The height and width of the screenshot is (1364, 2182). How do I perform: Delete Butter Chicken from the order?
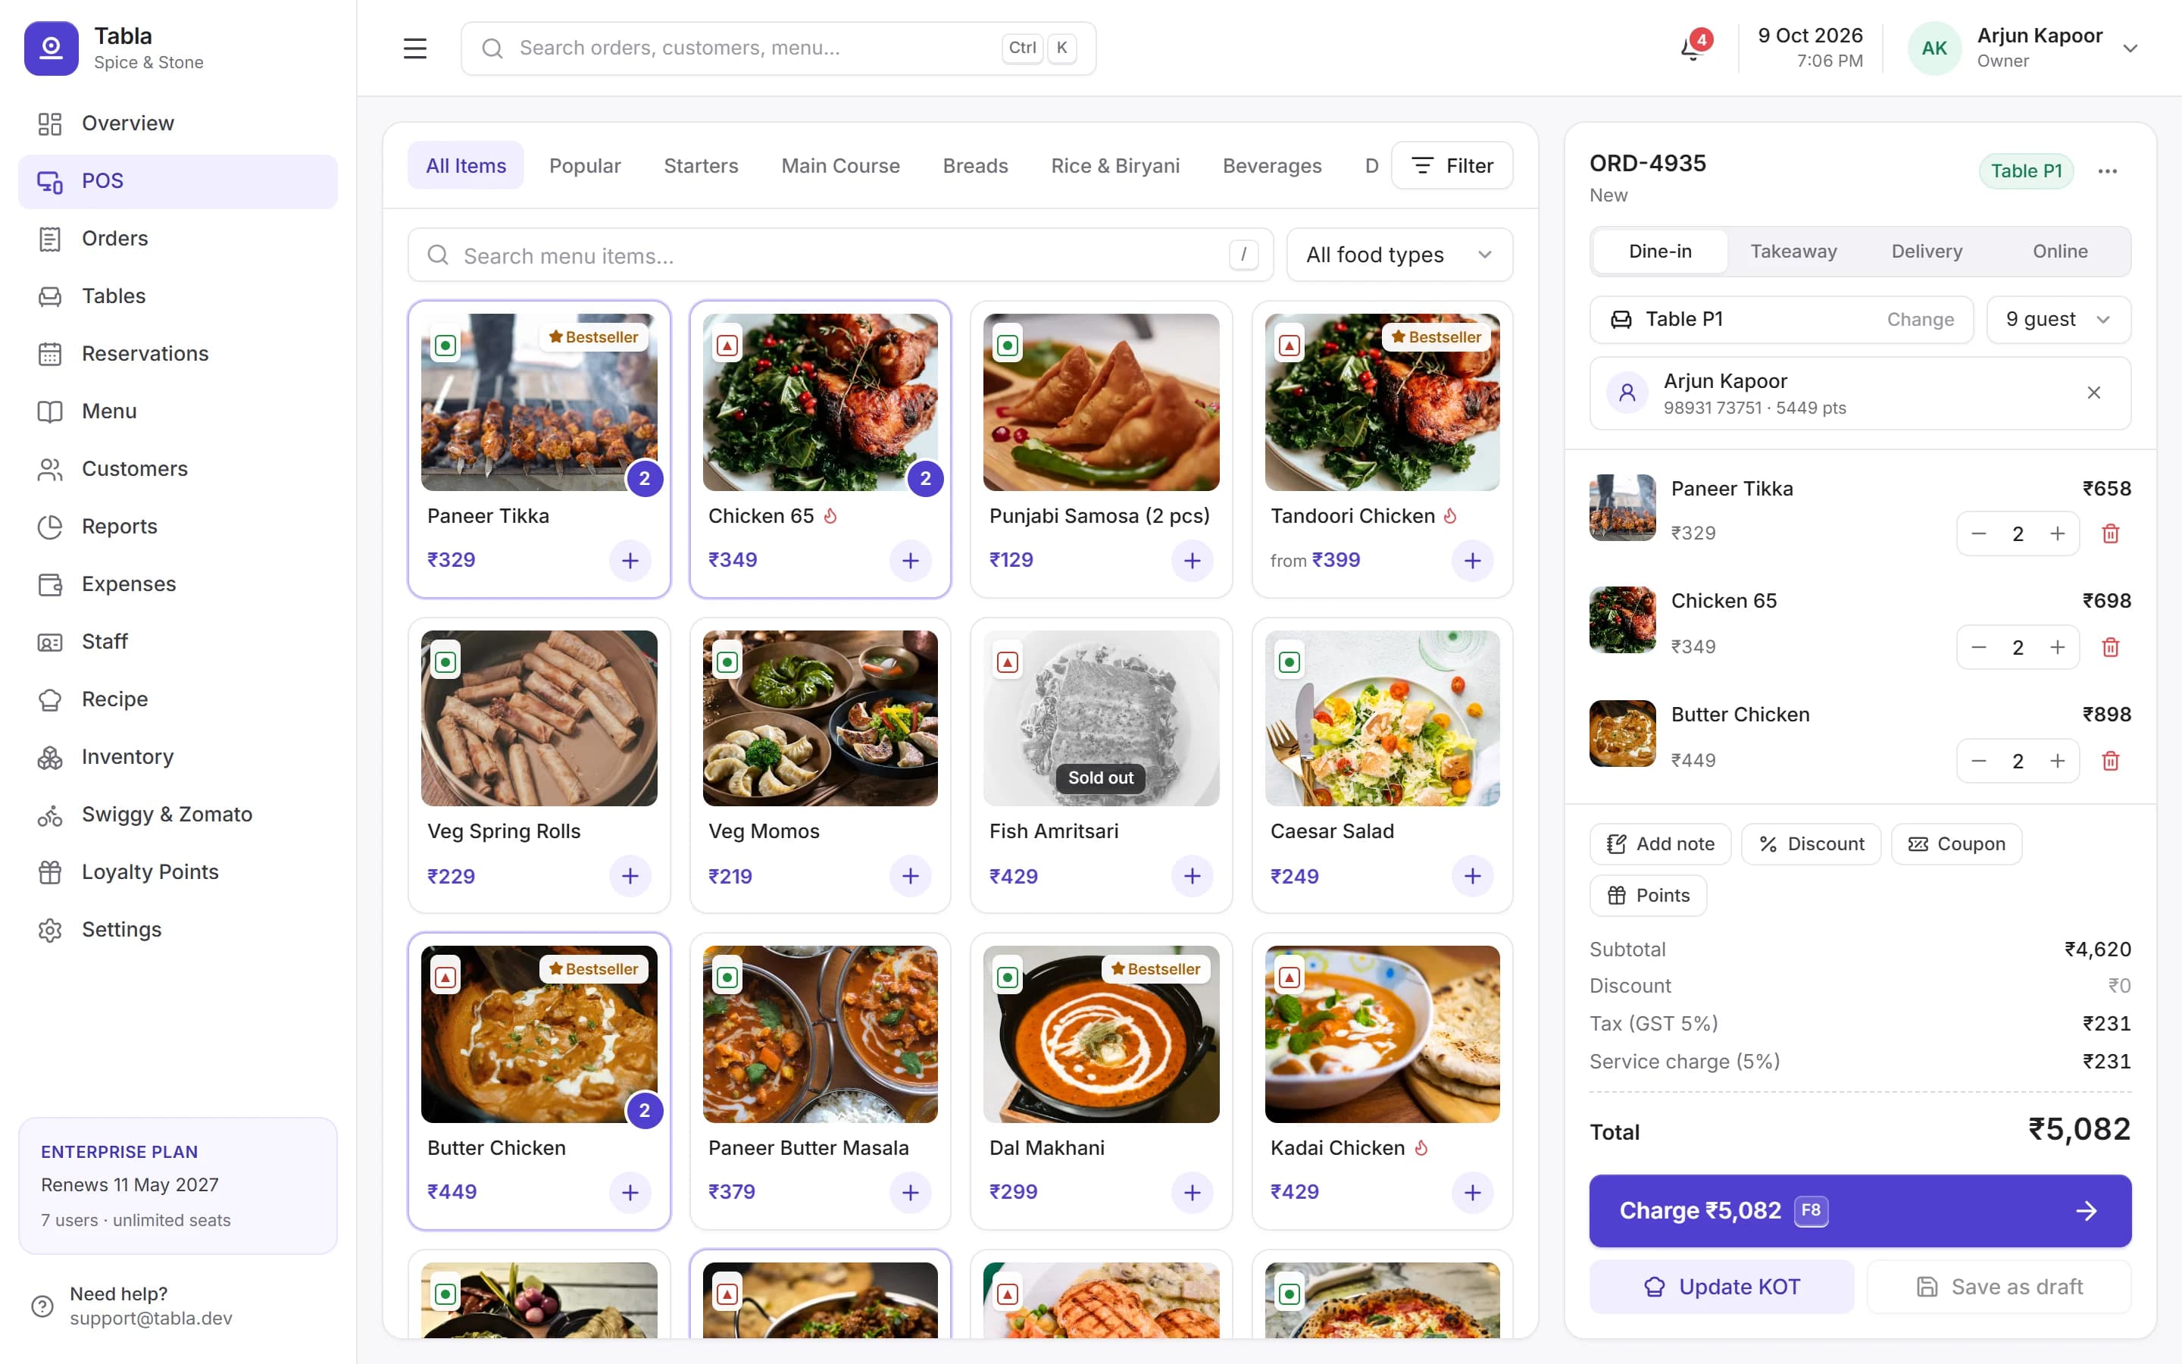[2111, 762]
